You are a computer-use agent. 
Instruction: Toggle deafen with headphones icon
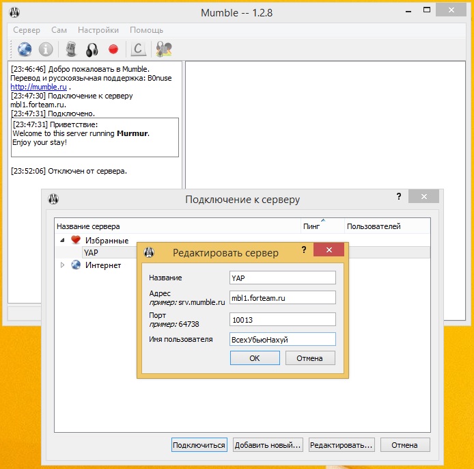pos(92,50)
